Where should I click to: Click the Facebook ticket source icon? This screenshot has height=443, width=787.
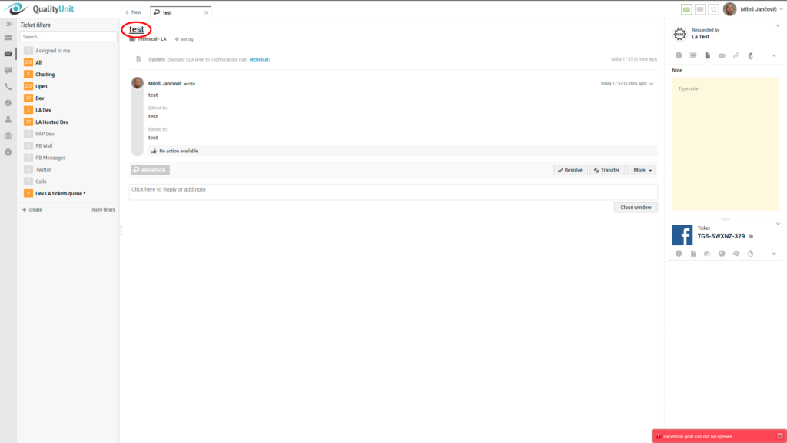pos(682,235)
